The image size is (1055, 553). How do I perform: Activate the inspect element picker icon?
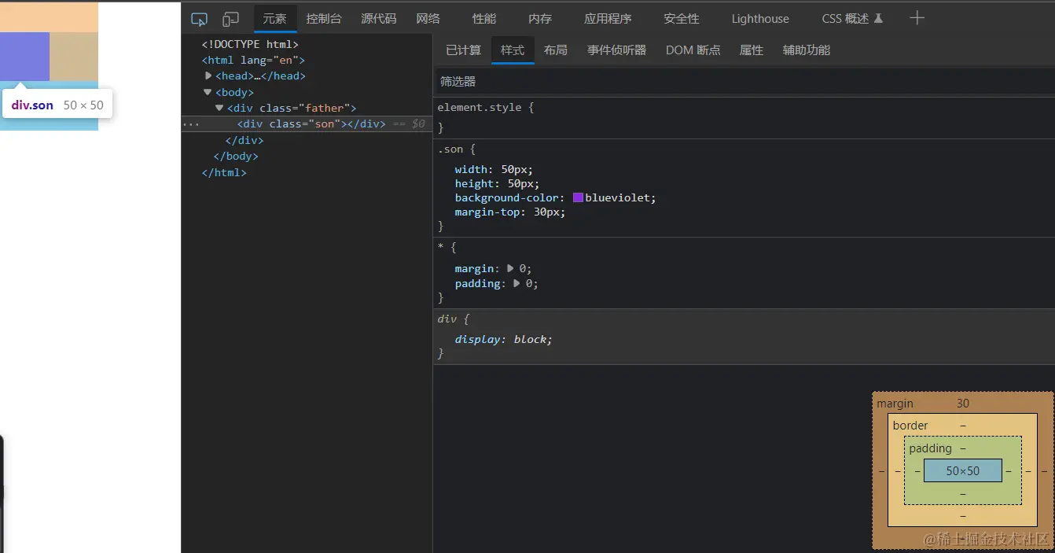point(200,19)
